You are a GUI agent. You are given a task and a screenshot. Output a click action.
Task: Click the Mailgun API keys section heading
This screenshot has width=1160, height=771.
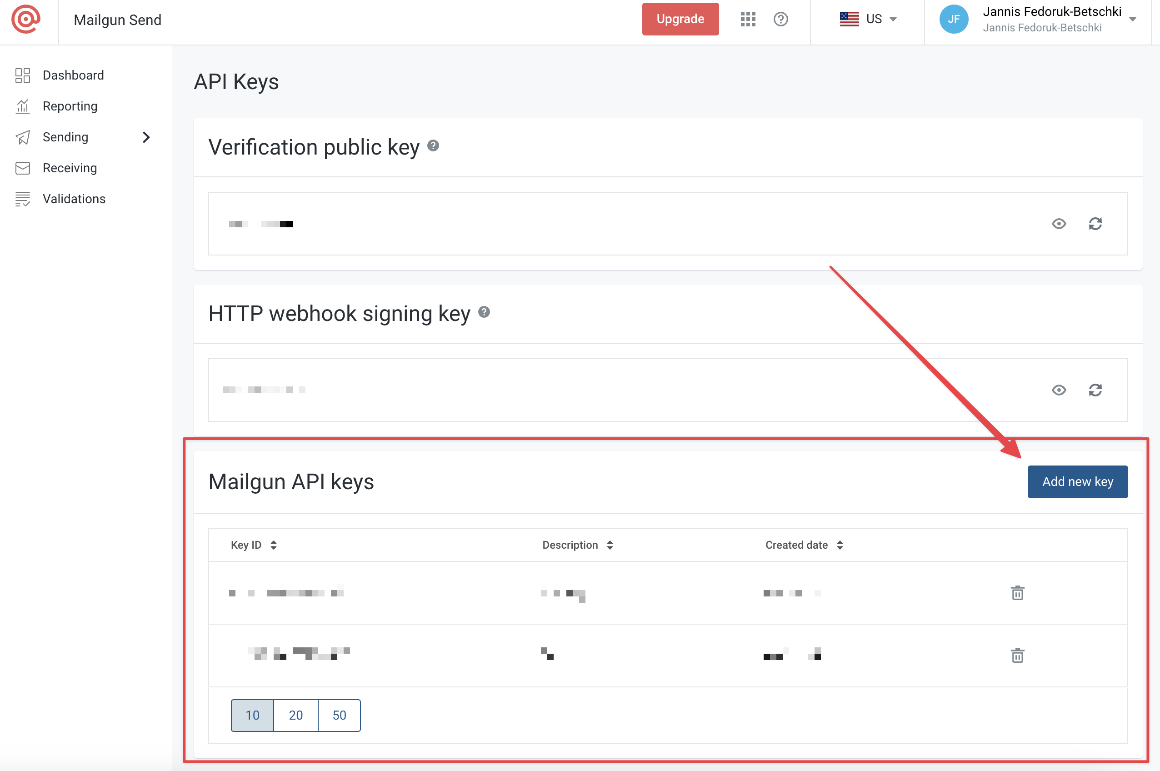pos(291,481)
